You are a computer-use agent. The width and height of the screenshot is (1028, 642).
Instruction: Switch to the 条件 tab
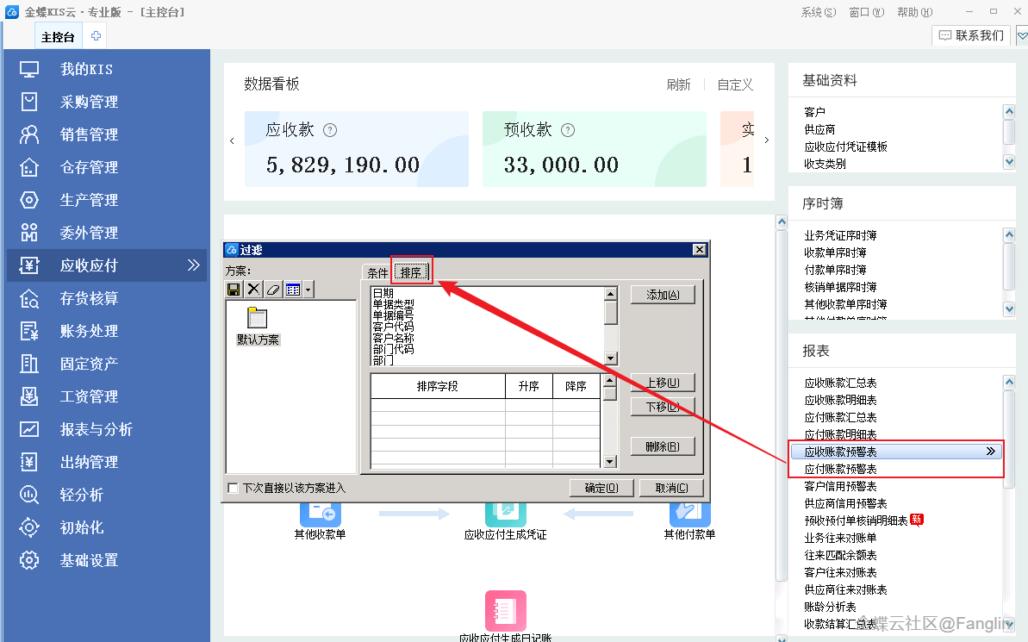click(x=377, y=272)
